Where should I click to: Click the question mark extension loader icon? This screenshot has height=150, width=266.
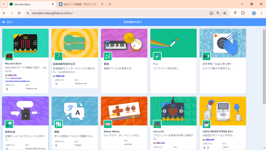(58, 56)
